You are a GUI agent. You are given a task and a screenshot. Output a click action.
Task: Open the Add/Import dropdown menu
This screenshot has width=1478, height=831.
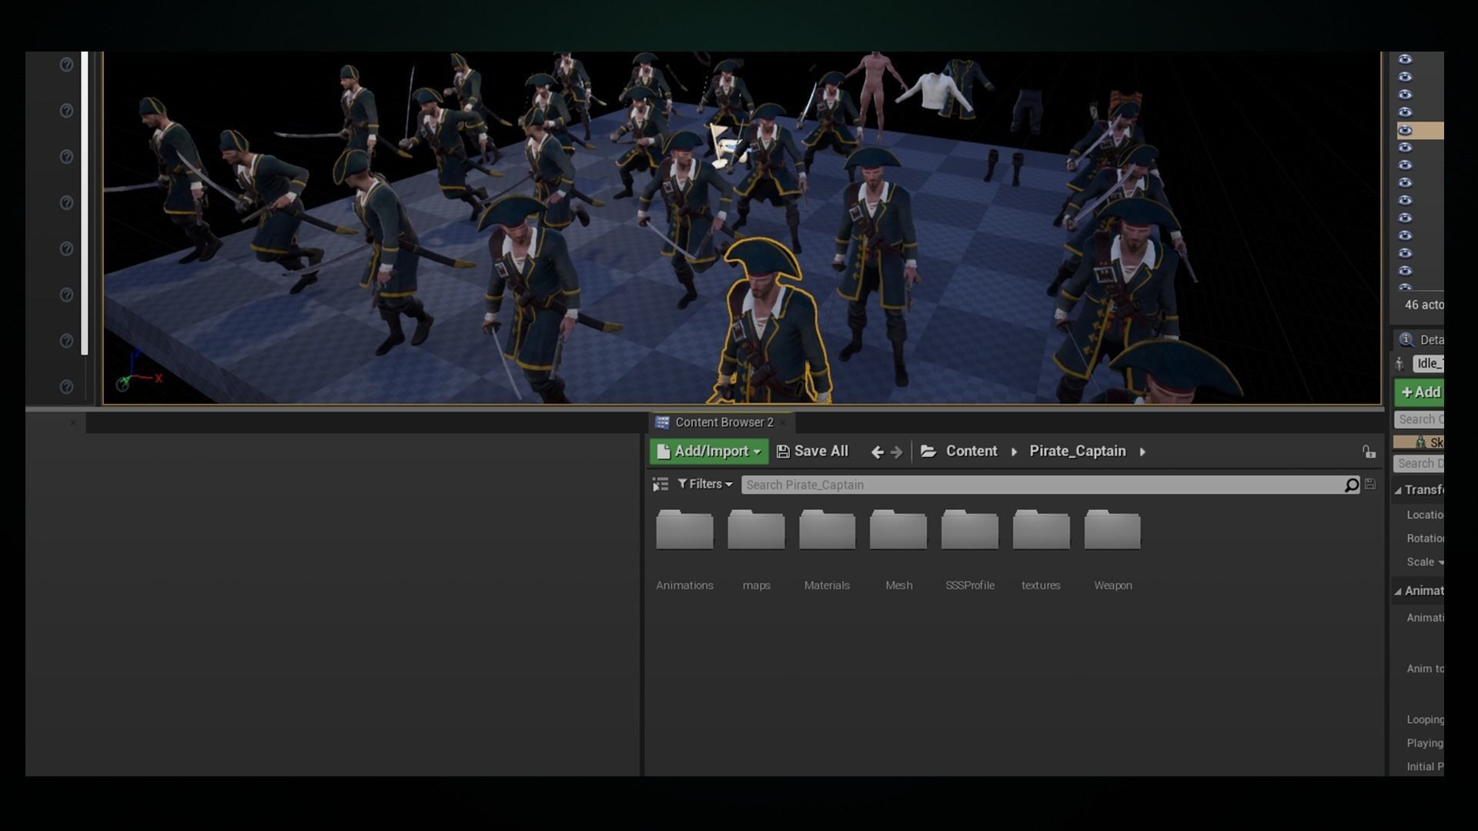[x=709, y=452]
